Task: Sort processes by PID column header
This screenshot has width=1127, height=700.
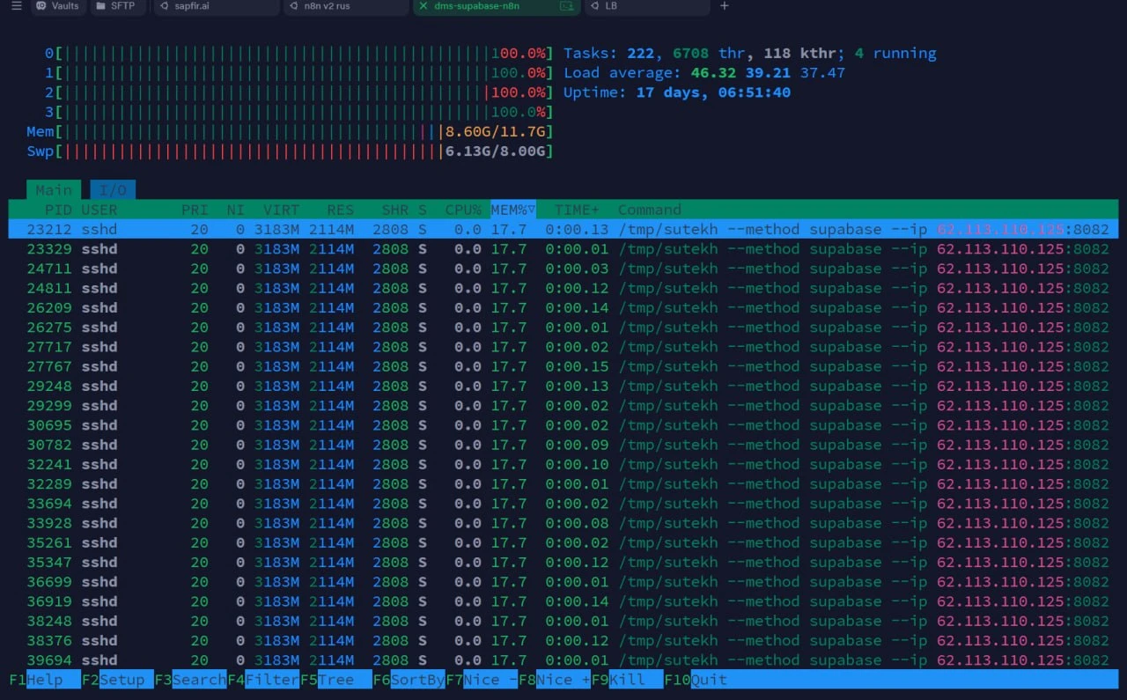Action: pyautogui.click(x=59, y=210)
